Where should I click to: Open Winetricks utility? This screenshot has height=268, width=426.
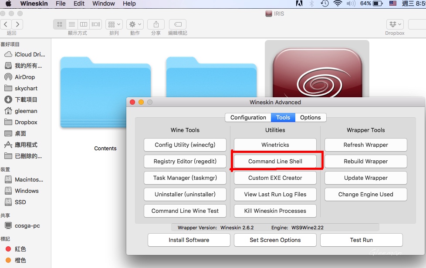pos(275,145)
